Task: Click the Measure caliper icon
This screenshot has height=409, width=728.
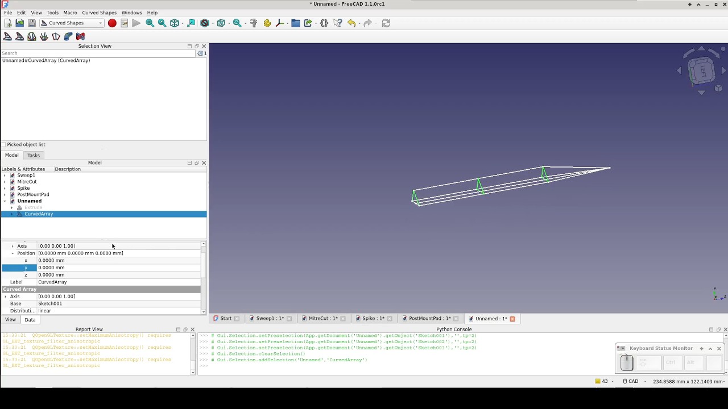Action: pyautogui.click(x=254, y=23)
